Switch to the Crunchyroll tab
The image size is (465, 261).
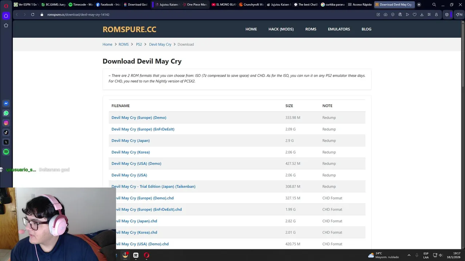point(251,5)
